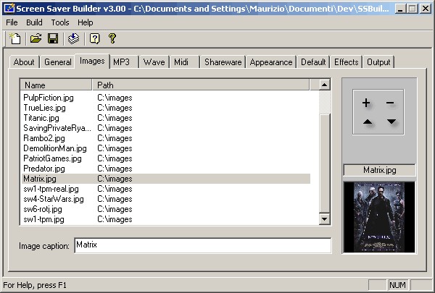Move selected image down with down arrow
This screenshot has height=293, width=435.
point(391,122)
